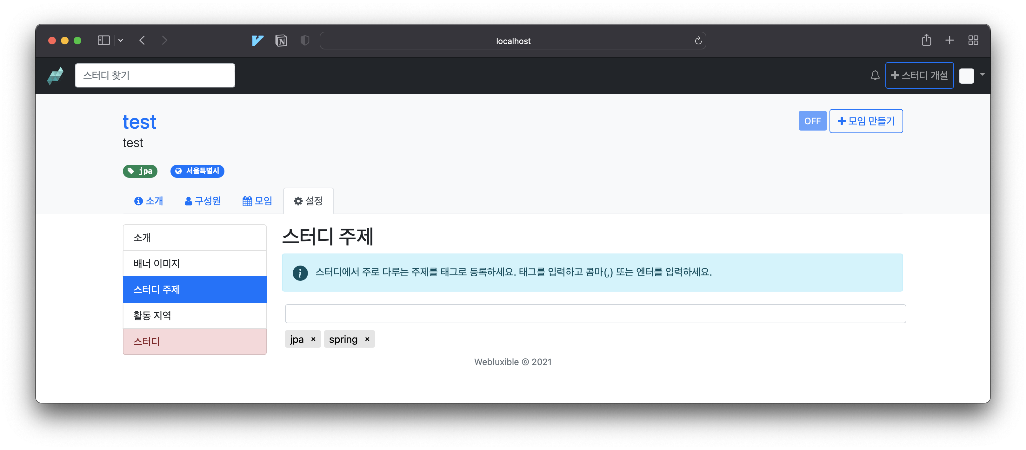This screenshot has height=450, width=1026.
Task: Click the Notion extension icon
Action: [281, 41]
